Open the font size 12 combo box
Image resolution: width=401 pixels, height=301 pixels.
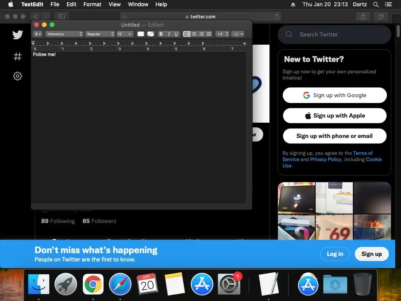coord(125,34)
